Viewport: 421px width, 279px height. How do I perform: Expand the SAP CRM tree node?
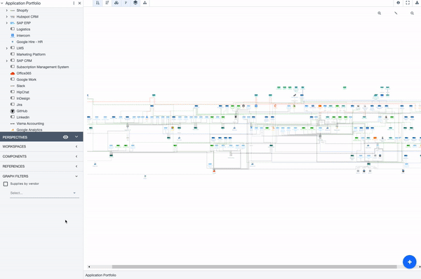pyautogui.click(x=7, y=61)
